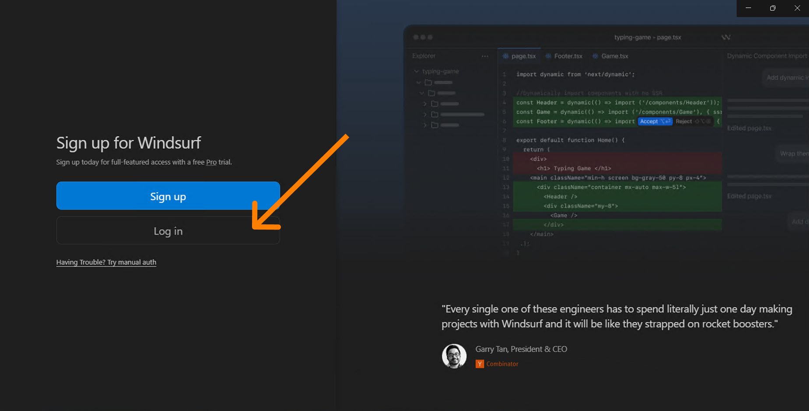
Task: Switch to the Footer.tsx tab
Action: [x=567, y=56]
